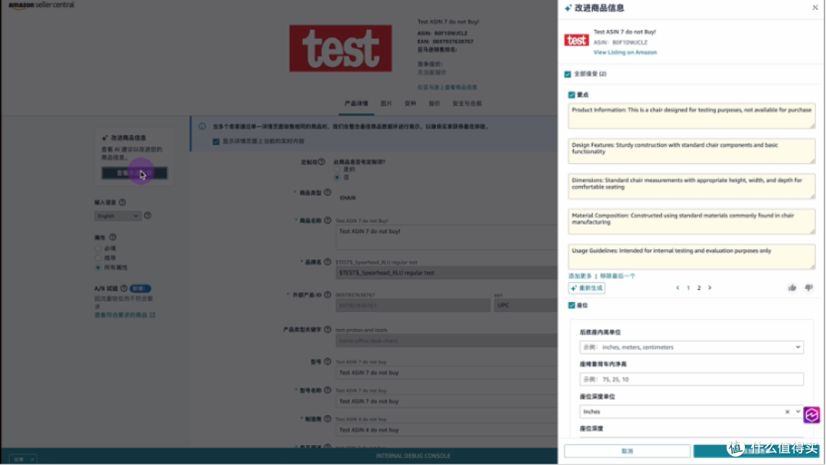Click the 型号 input field
The width and height of the screenshot is (826, 465).
click(446, 373)
